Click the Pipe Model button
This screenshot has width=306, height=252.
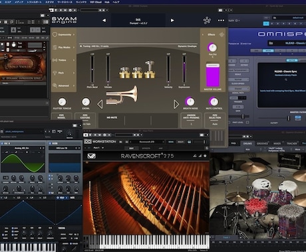61,117
